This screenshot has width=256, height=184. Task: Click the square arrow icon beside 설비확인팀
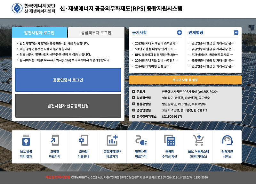click(133, 98)
